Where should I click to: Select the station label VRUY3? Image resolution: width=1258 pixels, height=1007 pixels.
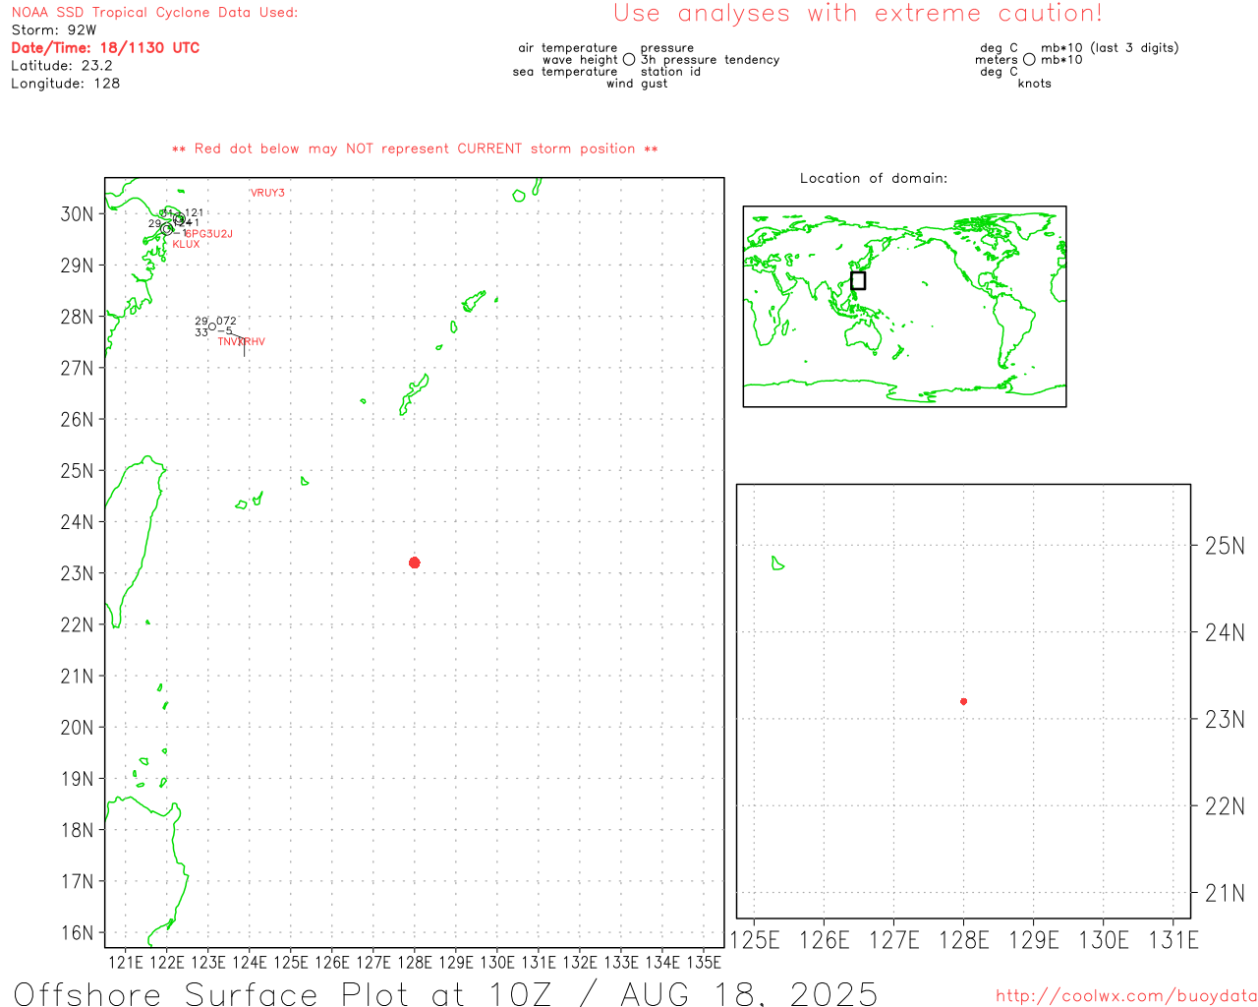[x=267, y=193]
